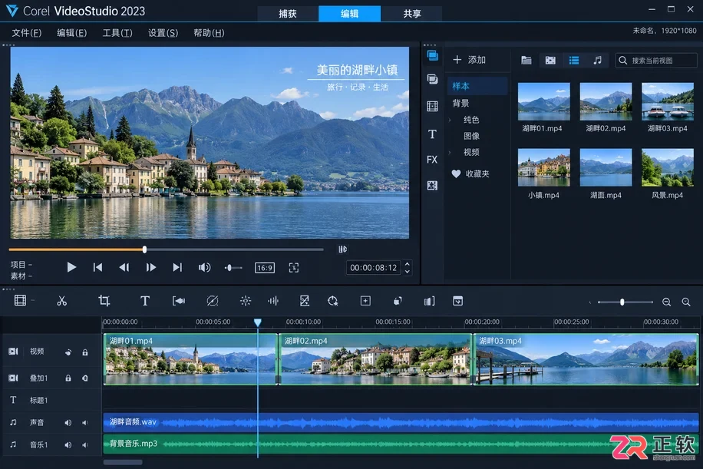Expand the 纯色 tree item arrow
703x469 pixels.
(x=451, y=120)
